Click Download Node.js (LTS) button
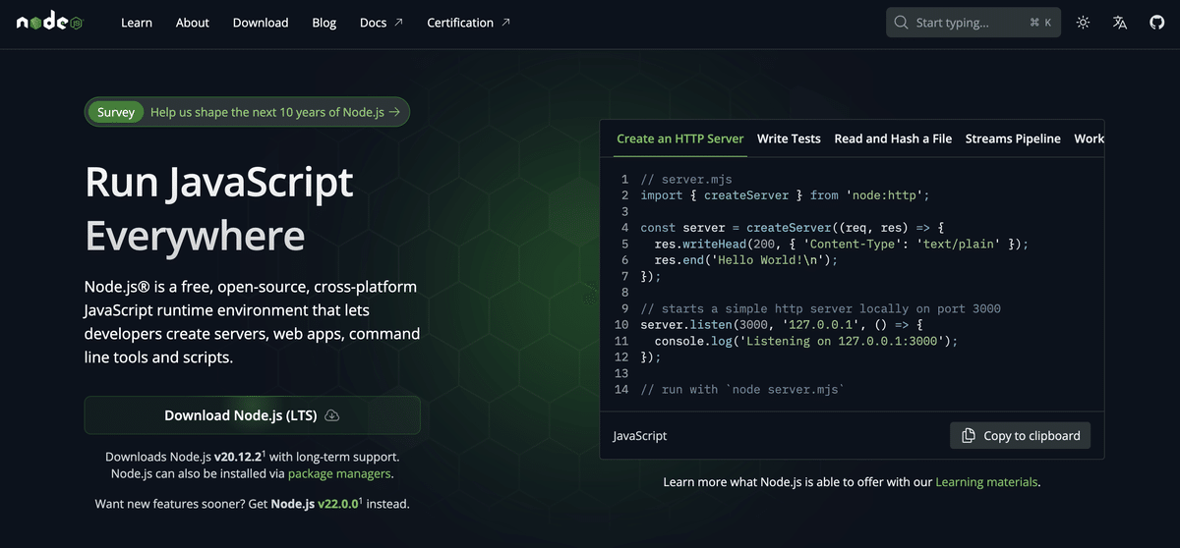1180x548 pixels. 252,415
